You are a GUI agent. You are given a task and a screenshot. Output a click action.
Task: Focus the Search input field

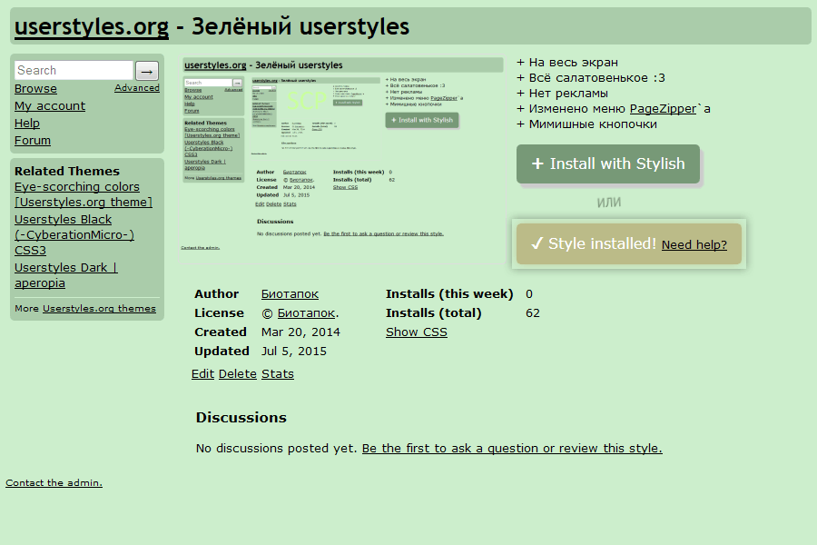(74, 71)
